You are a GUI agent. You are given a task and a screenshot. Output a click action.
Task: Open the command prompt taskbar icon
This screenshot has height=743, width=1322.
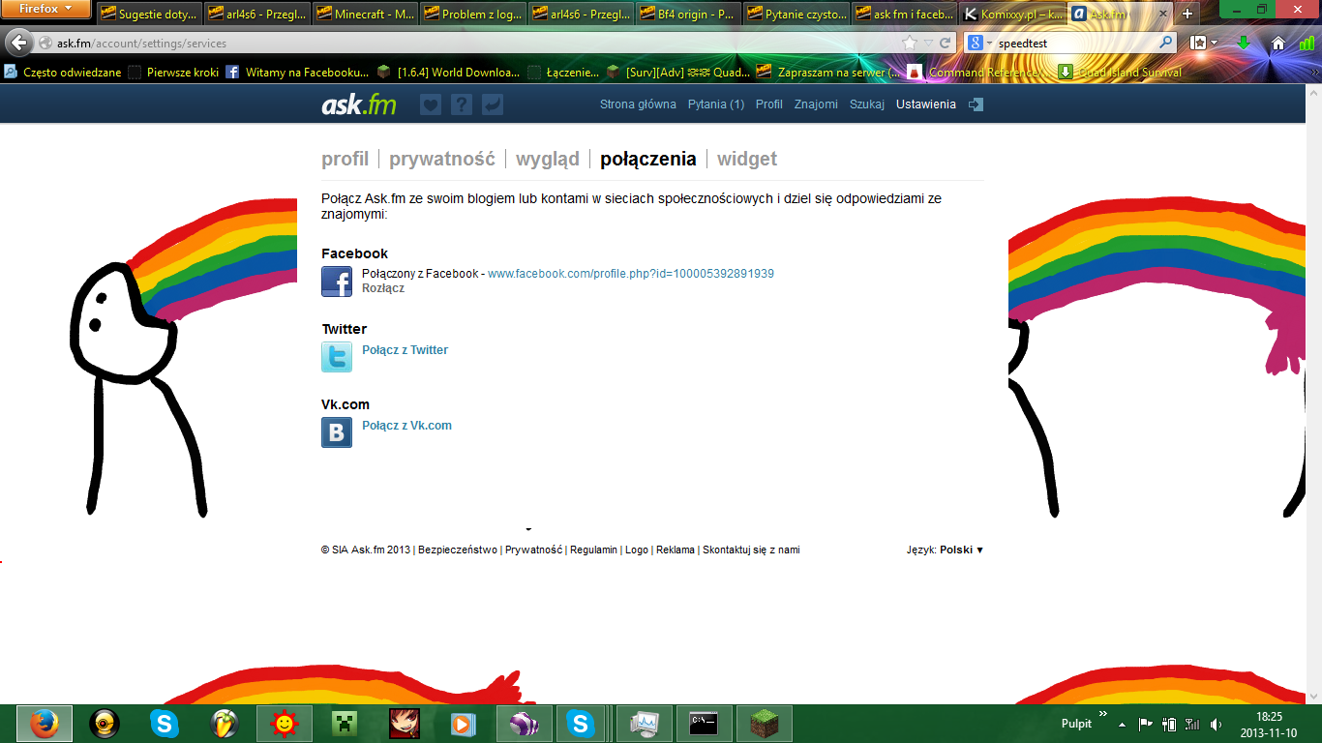(x=704, y=724)
